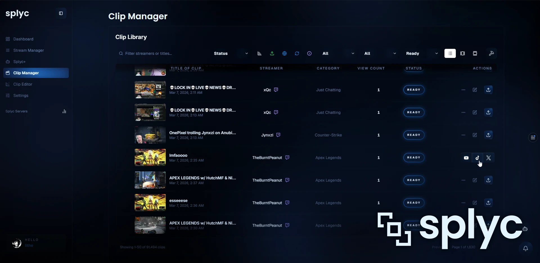Viewport: 540px width, 263px height.
Task: Open Clip Editor from the sidebar
Action: click(x=23, y=84)
